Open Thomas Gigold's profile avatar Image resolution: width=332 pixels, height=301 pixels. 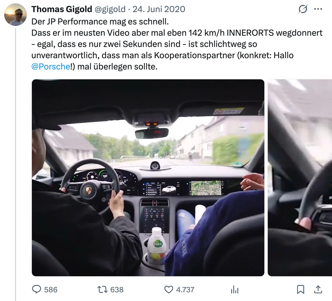pyautogui.click(x=15, y=15)
